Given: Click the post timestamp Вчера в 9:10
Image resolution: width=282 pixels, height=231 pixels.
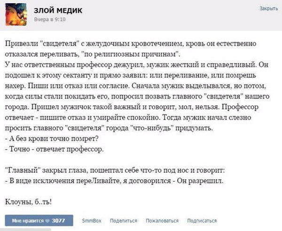Looking at the screenshot, I should click(x=50, y=19).
